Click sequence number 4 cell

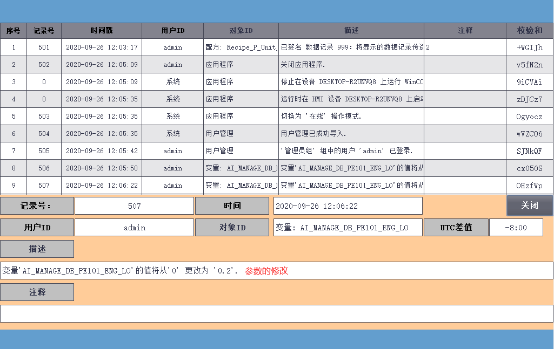tap(14, 99)
